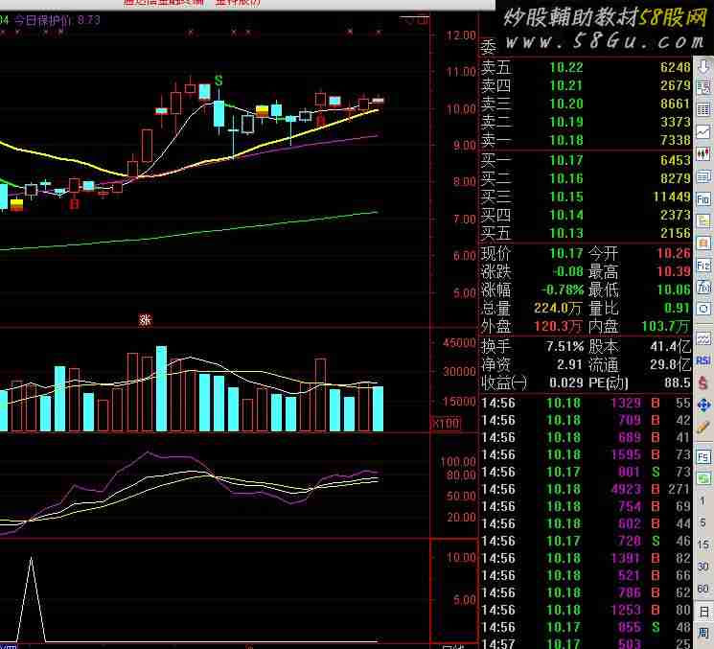Click the 流通 29.8亿 value
714x649 pixels.
(x=670, y=365)
